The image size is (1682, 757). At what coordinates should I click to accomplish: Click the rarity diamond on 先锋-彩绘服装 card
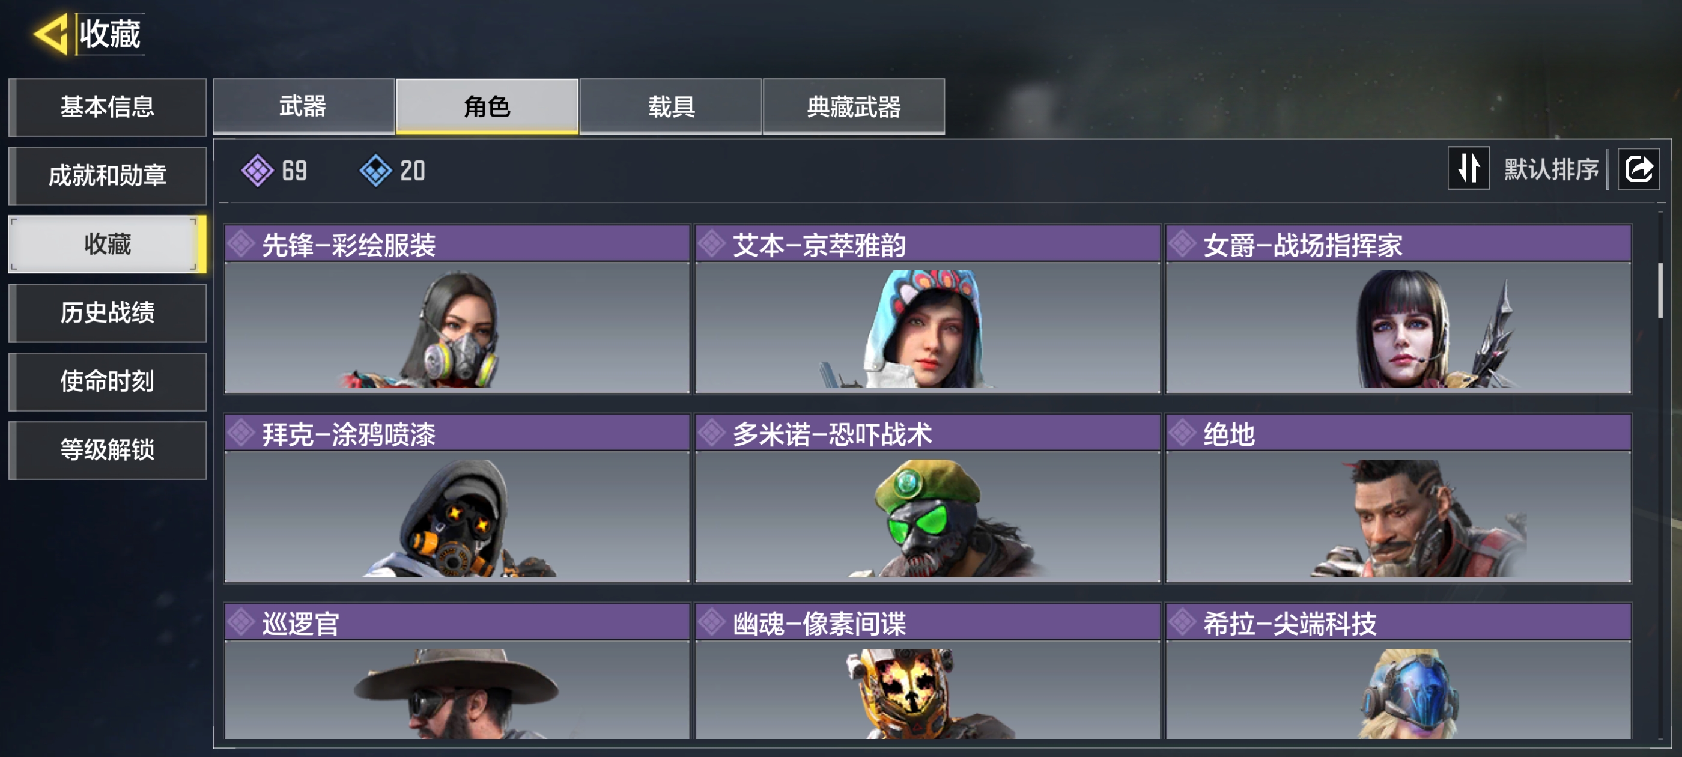coord(241,244)
